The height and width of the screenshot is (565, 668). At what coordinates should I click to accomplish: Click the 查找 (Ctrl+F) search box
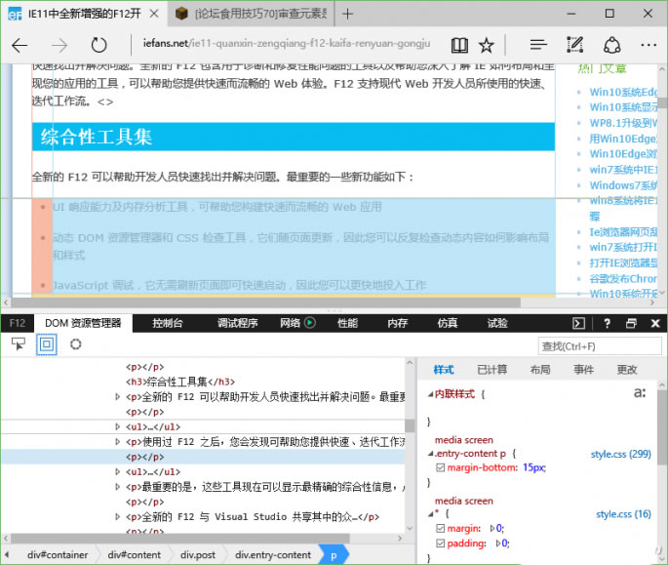click(x=599, y=345)
